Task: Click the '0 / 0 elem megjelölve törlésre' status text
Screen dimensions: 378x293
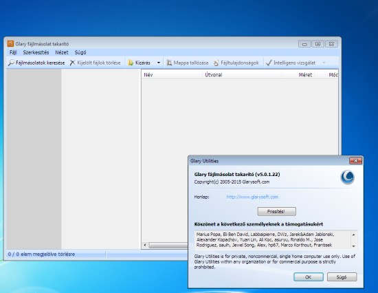Action: point(41,254)
